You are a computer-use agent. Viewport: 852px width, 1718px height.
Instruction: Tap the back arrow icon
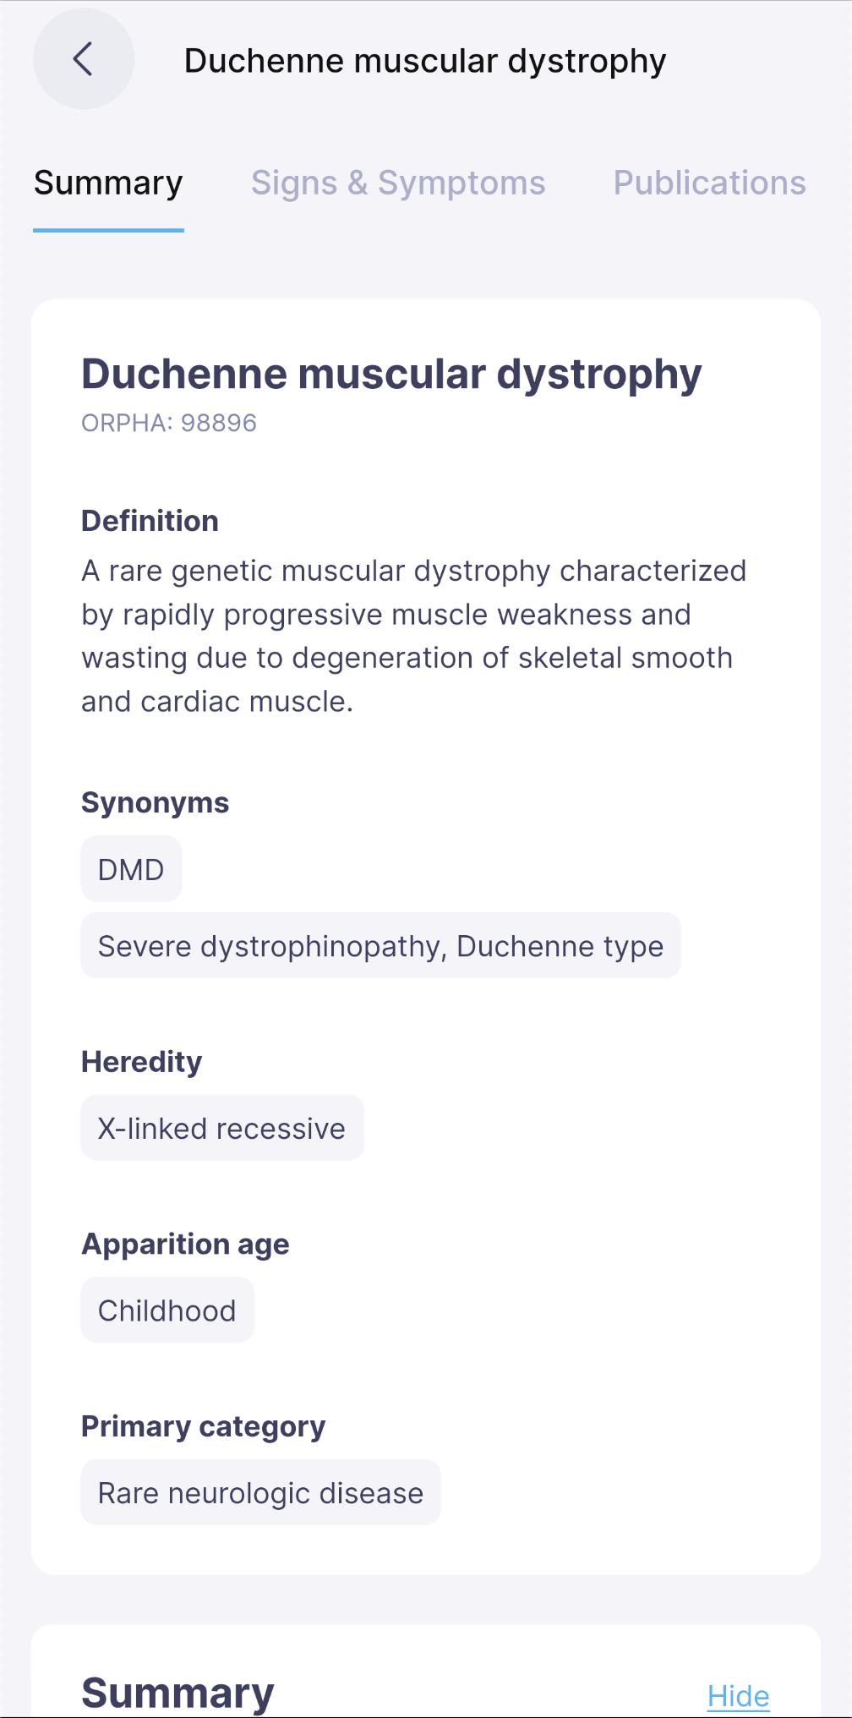[83, 59]
